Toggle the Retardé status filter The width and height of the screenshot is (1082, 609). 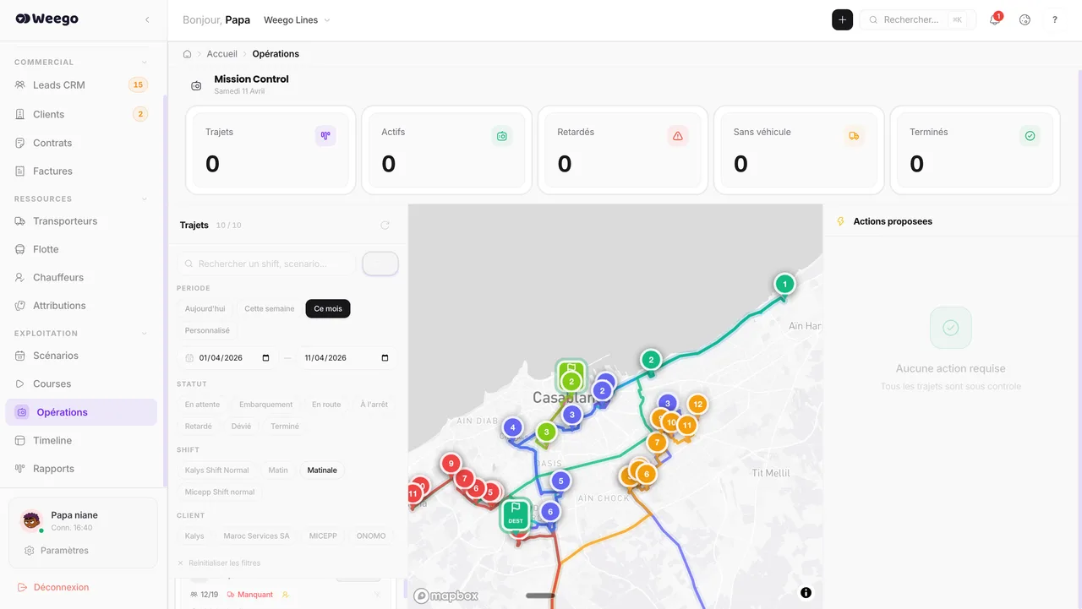point(198,426)
